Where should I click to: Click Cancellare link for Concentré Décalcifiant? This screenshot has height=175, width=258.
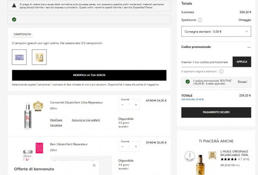pyautogui.click(x=56, y=125)
